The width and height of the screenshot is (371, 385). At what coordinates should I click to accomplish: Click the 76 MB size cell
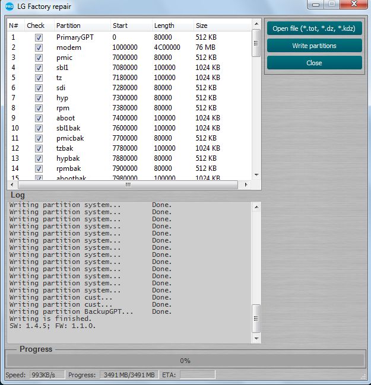tap(205, 47)
